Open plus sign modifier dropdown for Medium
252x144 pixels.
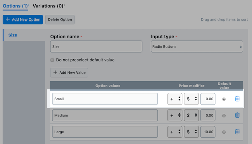point(175,115)
